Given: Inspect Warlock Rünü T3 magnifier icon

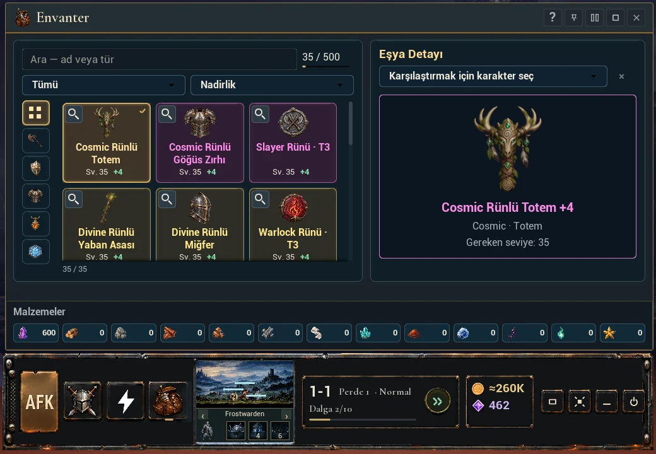Looking at the screenshot, I should (261, 199).
